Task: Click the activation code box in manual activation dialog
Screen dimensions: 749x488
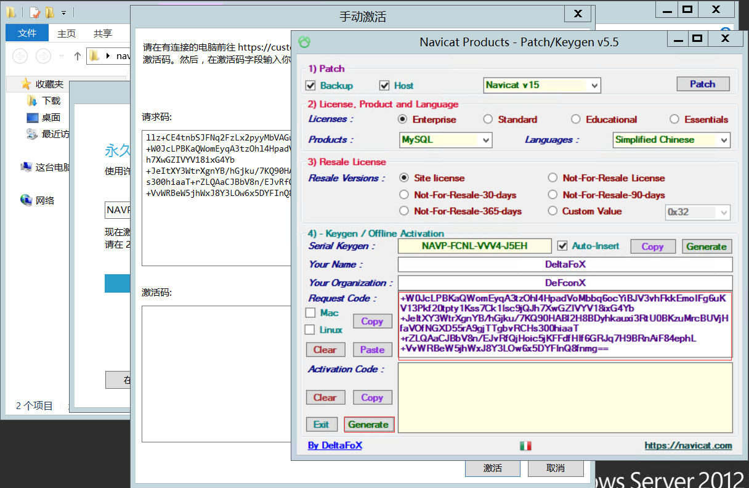Action: point(216,374)
